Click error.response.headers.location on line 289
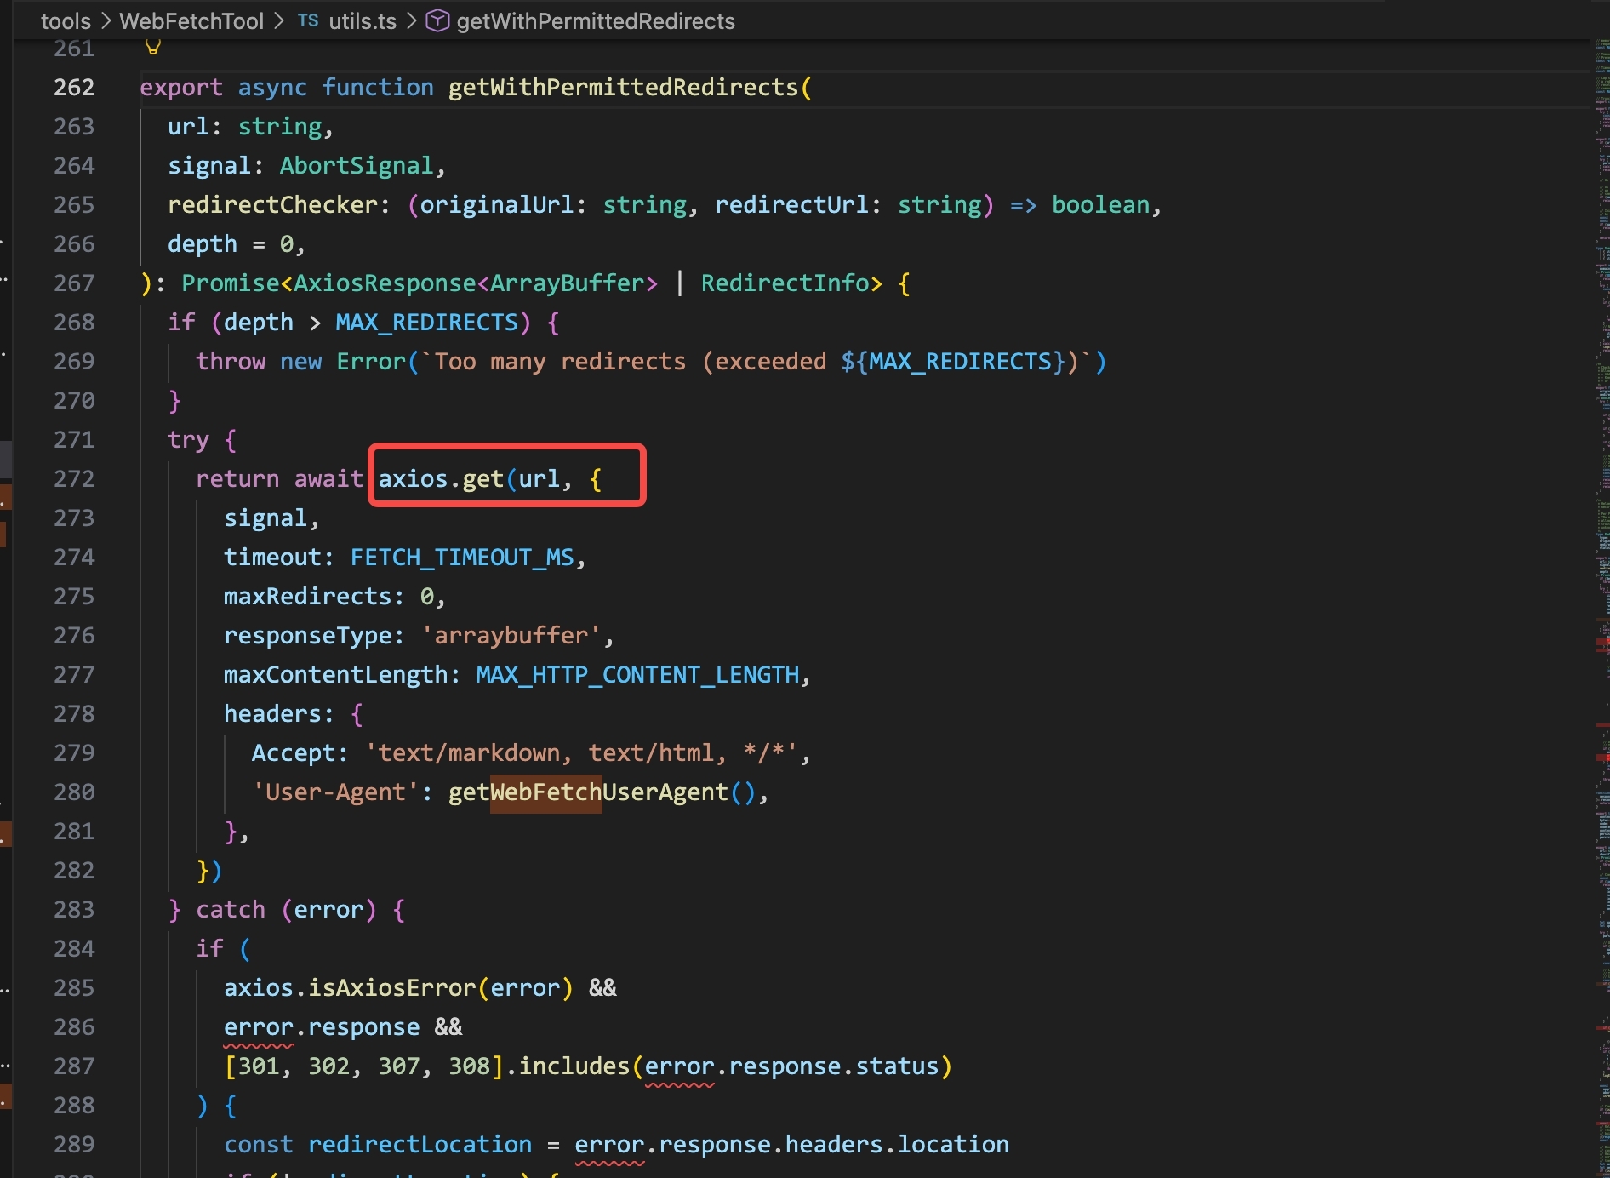The image size is (1610, 1178). click(x=791, y=1145)
